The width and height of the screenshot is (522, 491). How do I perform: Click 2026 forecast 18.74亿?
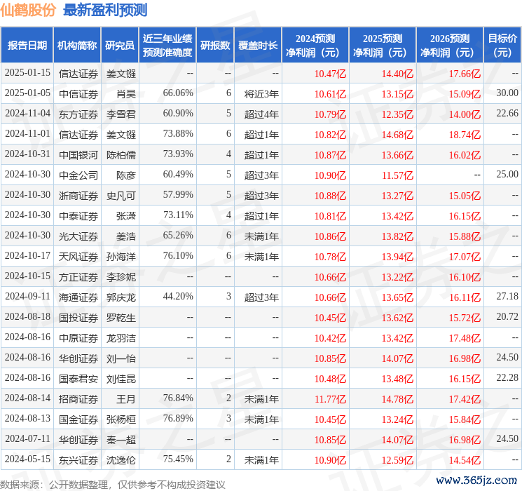pos(465,135)
